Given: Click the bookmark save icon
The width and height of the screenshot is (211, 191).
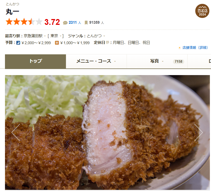Looking at the screenshot, I should coord(86,23).
